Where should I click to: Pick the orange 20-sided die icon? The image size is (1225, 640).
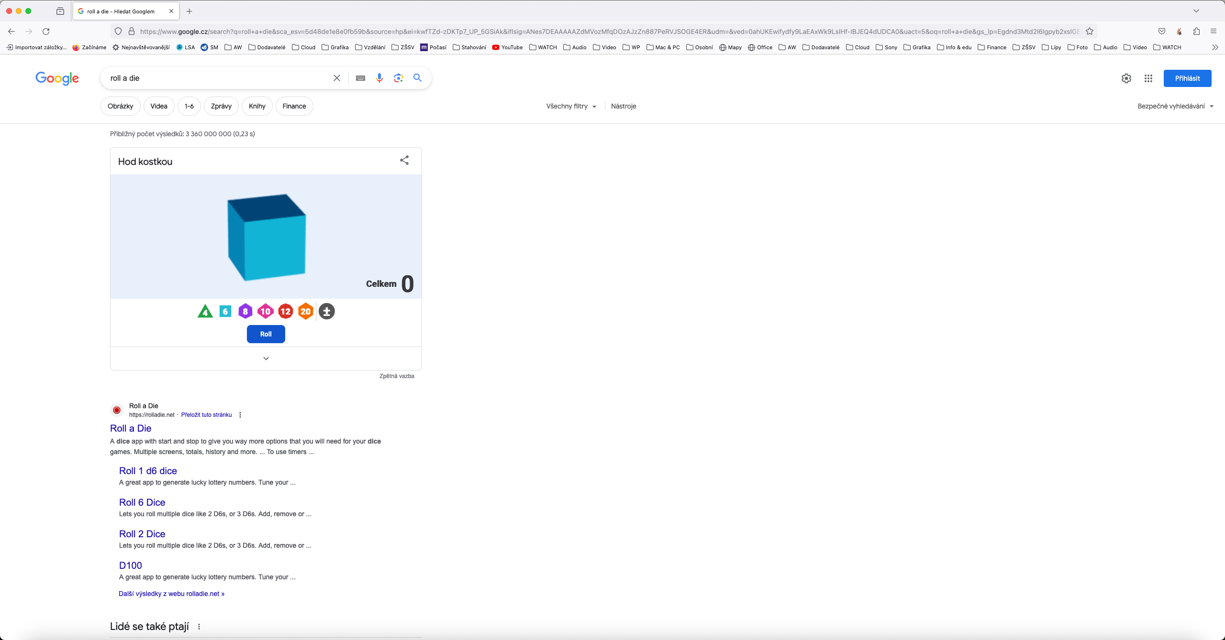point(305,312)
